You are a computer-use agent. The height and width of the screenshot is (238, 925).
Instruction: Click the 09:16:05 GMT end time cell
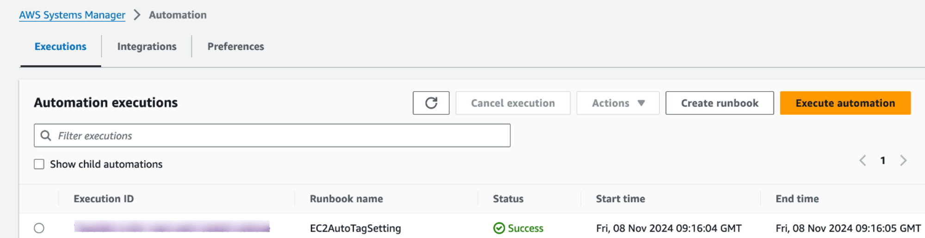click(x=848, y=228)
